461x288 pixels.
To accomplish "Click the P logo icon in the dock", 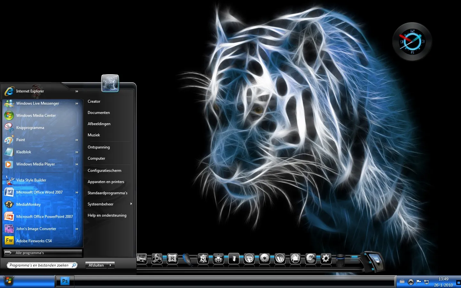I will 249,258.
